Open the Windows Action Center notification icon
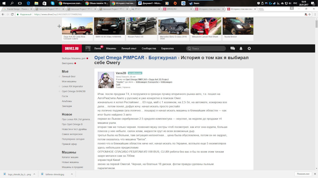The height and width of the screenshot is (178, 318). (313, 3)
